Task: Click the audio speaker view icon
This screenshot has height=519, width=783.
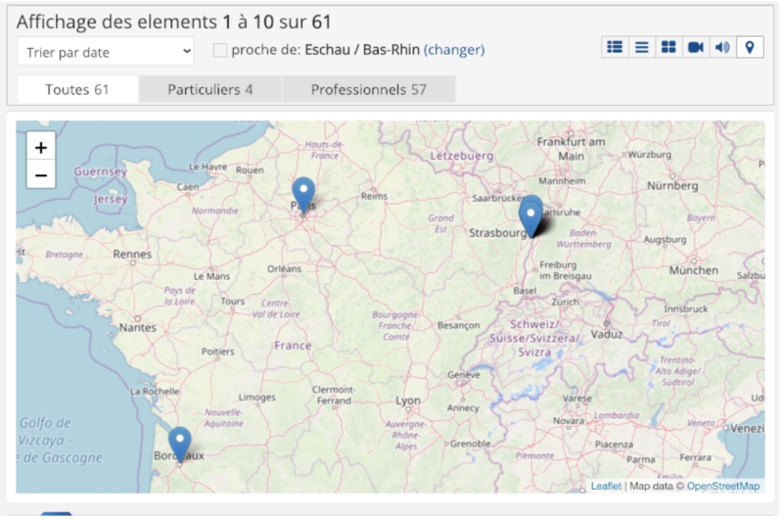Action: pos(722,47)
